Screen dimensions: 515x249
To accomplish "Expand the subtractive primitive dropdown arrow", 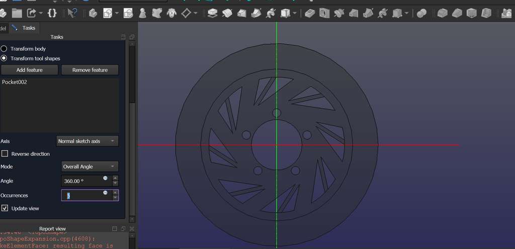I will pyautogui.click(x=406, y=13).
